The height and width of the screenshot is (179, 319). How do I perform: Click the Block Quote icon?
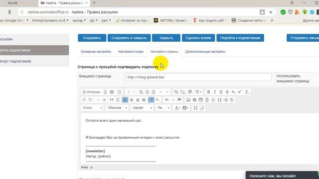coord(112,99)
